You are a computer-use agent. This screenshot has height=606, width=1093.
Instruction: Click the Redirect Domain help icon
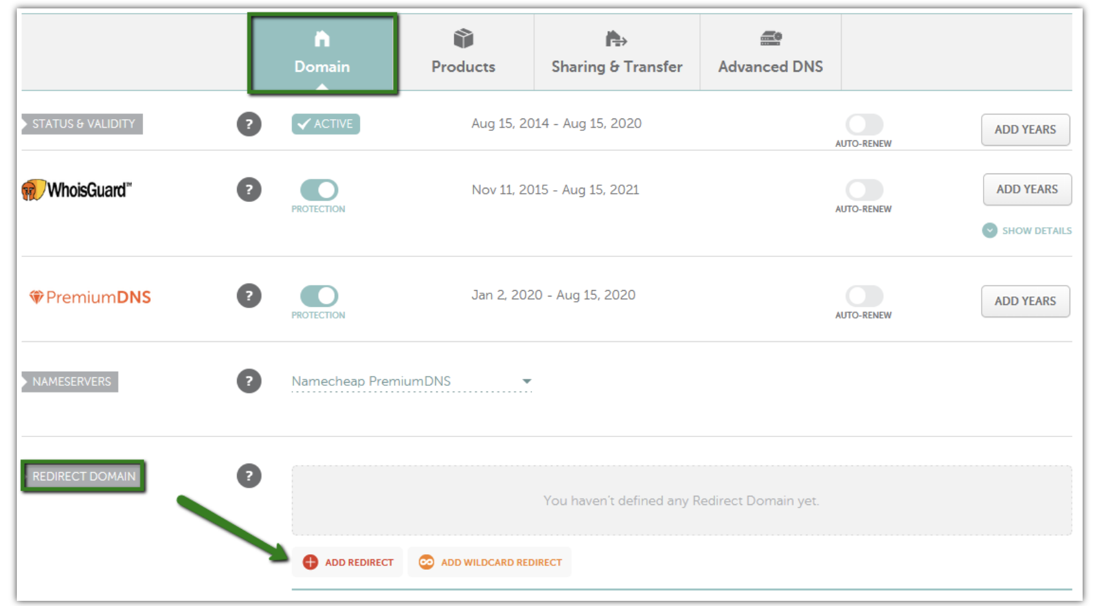(249, 476)
